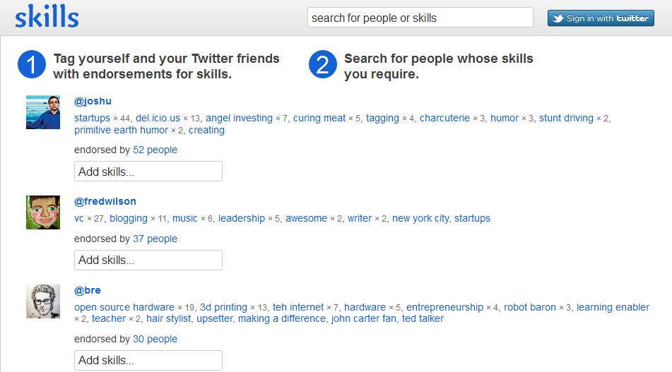This screenshot has width=672, height=372.
Task: Click the skills logo
Action: 47,17
